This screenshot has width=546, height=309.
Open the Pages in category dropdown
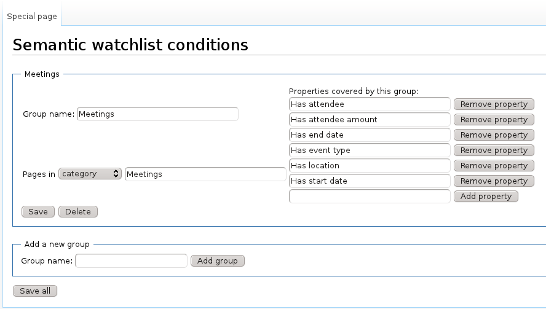[x=90, y=174]
